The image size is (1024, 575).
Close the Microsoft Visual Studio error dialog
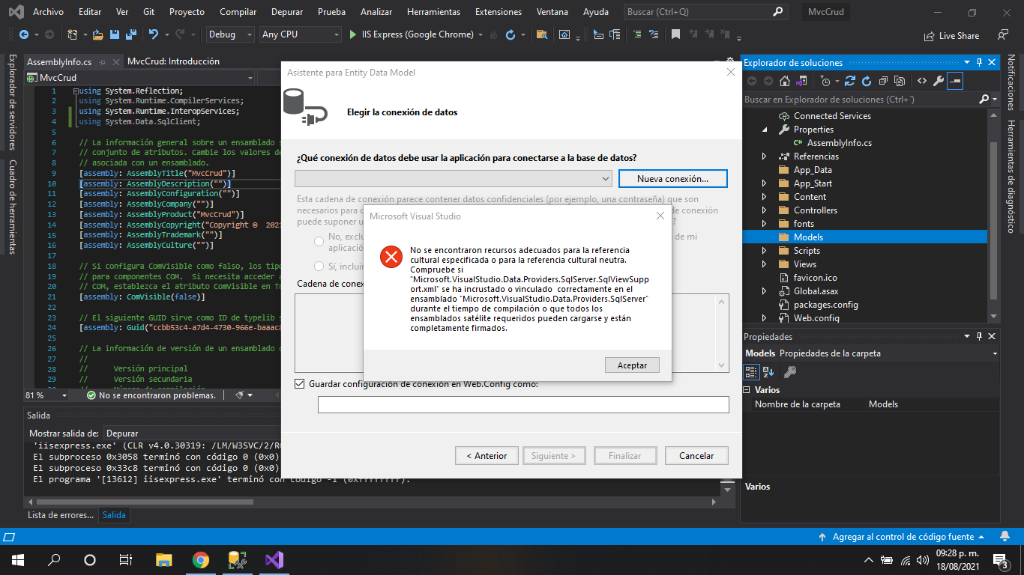[x=660, y=216]
